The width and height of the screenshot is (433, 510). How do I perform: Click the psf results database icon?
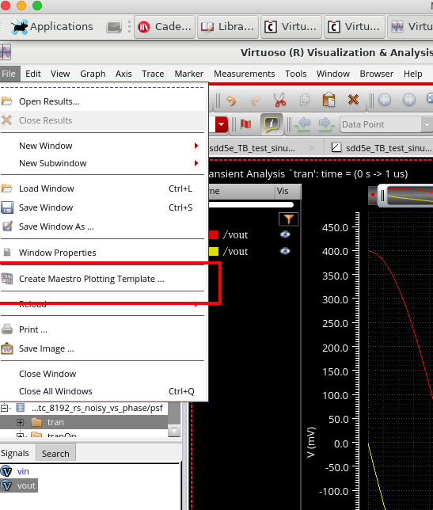click(x=21, y=408)
